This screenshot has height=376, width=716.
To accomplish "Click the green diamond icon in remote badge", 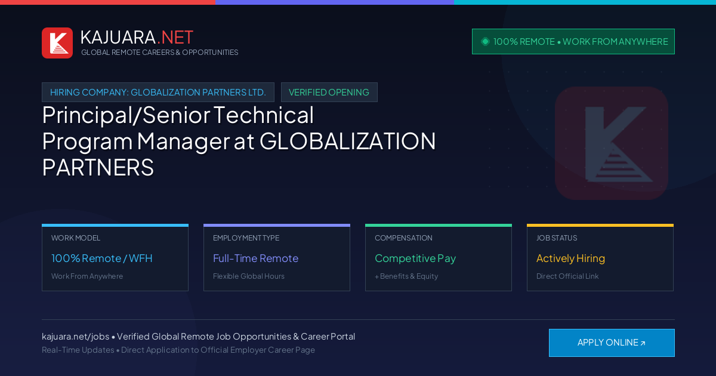I will click(x=485, y=41).
